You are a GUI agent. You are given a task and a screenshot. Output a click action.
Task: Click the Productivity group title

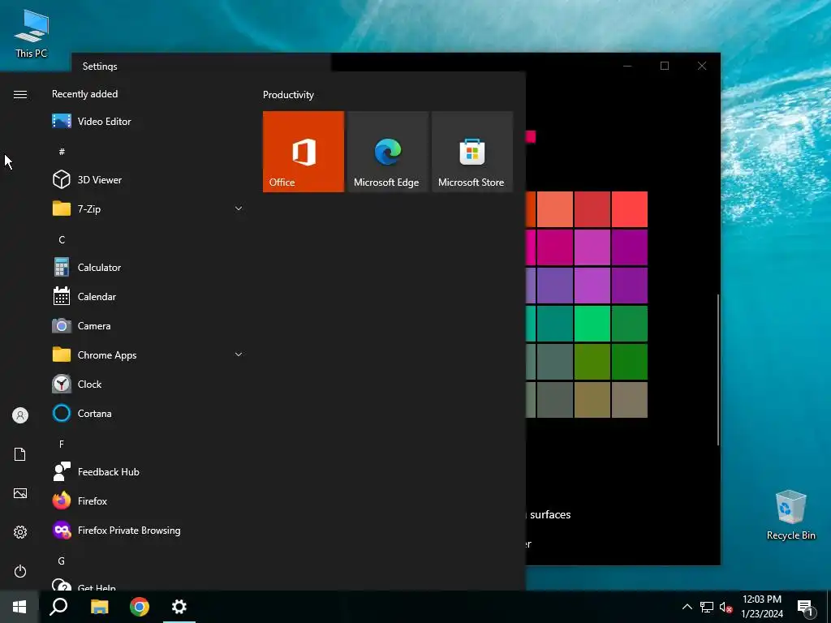coord(288,95)
